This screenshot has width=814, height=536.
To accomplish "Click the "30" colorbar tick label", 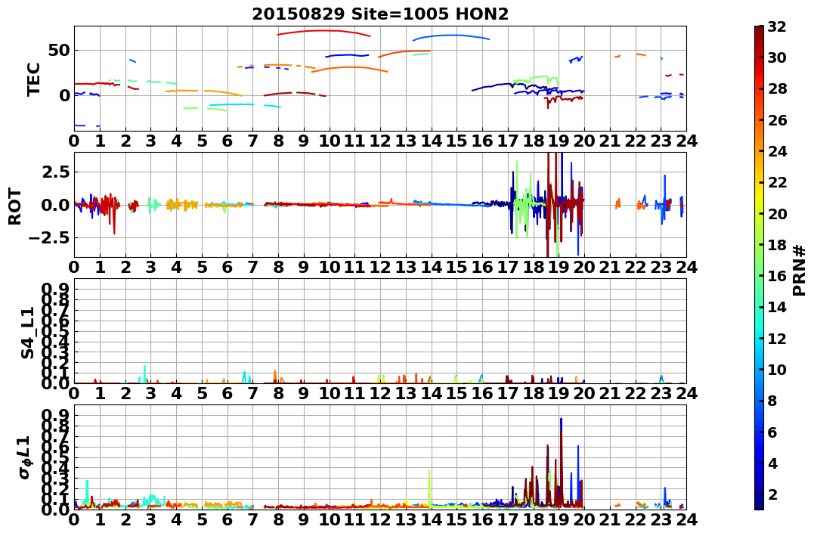I will (x=777, y=57).
